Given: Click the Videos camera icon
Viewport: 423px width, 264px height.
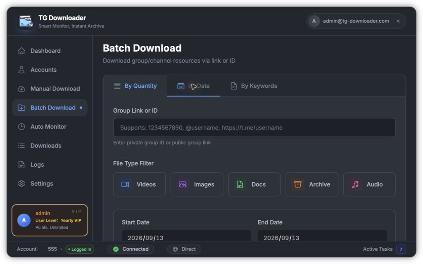Looking at the screenshot, I should [125, 184].
